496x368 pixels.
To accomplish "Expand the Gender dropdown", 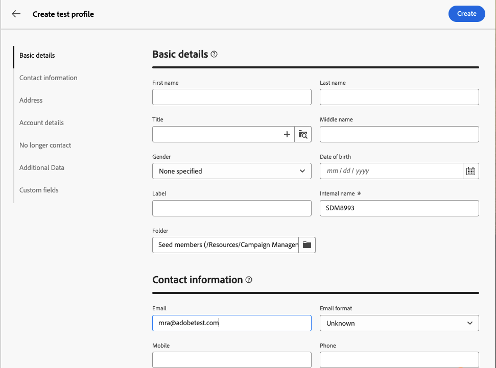I will click(231, 171).
